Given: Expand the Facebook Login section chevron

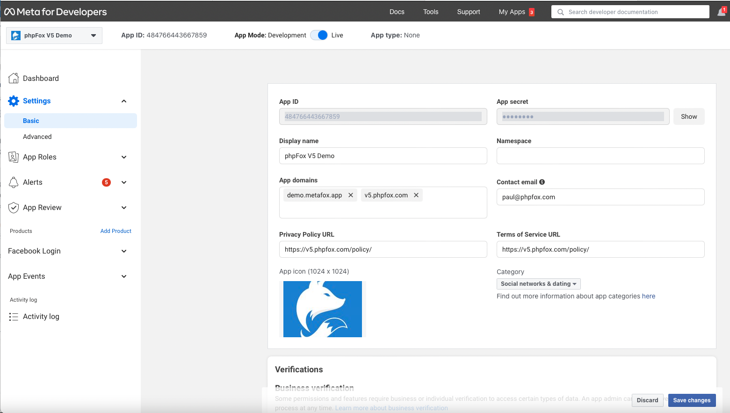Looking at the screenshot, I should [124, 251].
